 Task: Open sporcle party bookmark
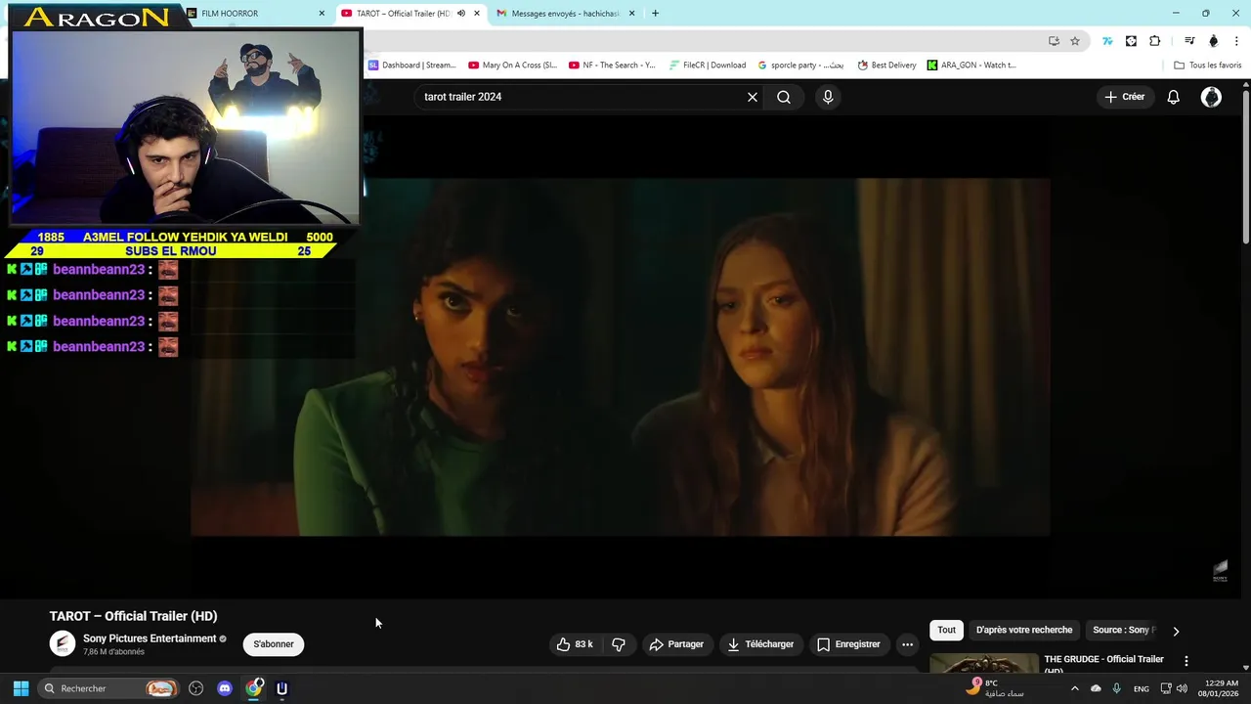click(x=800, y=66)
